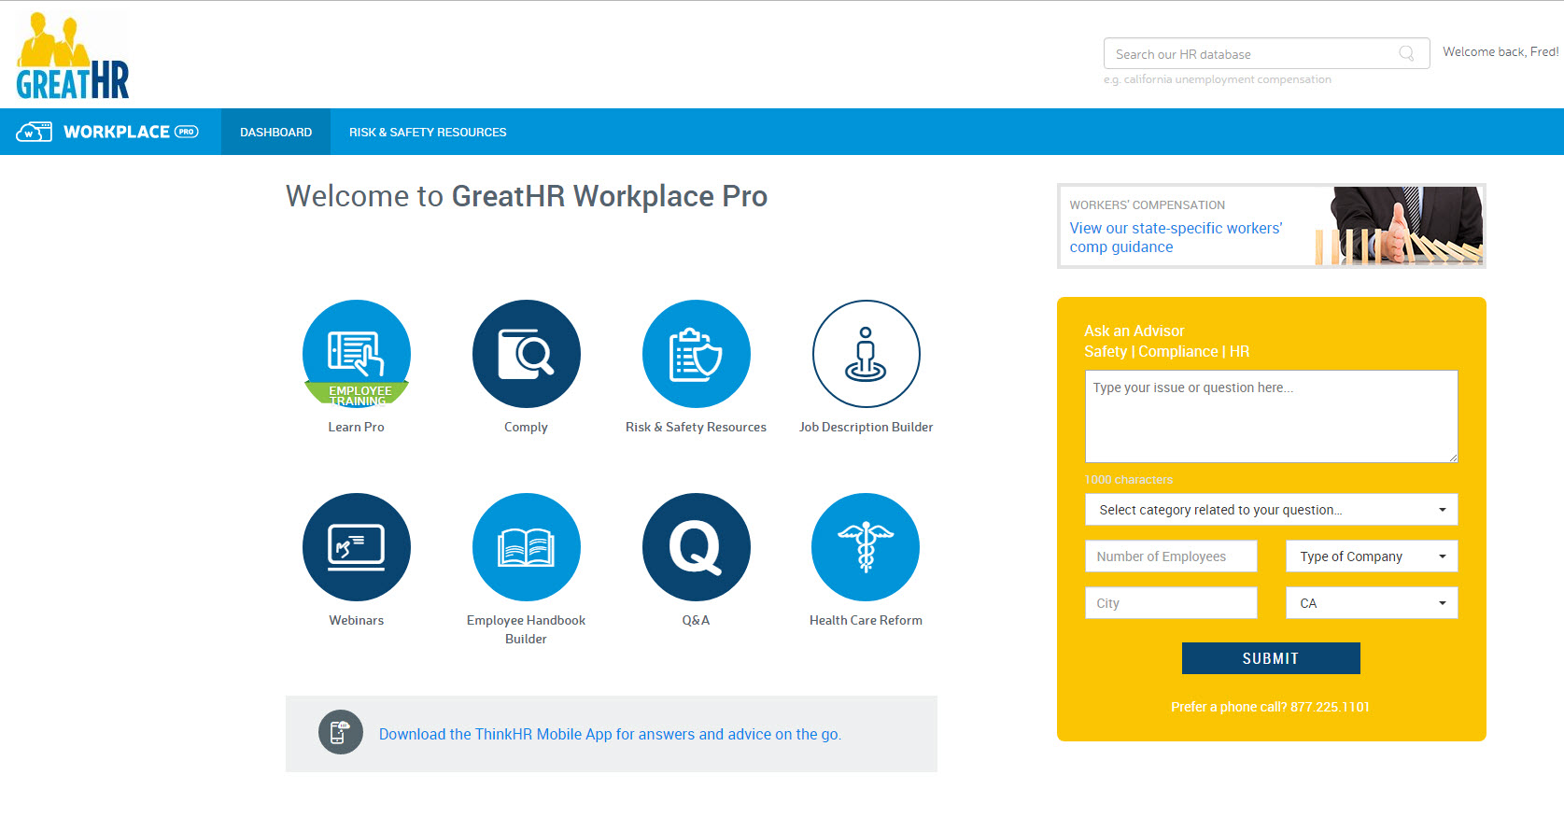
Task: Click the 'WORKERS' COMPENSATION' caption
Action: coord(1148,204)
